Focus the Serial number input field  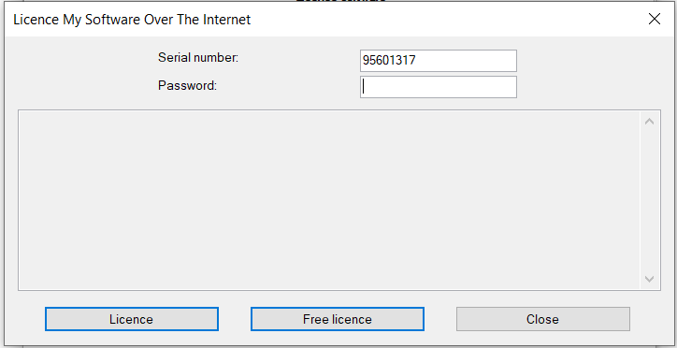439,61
